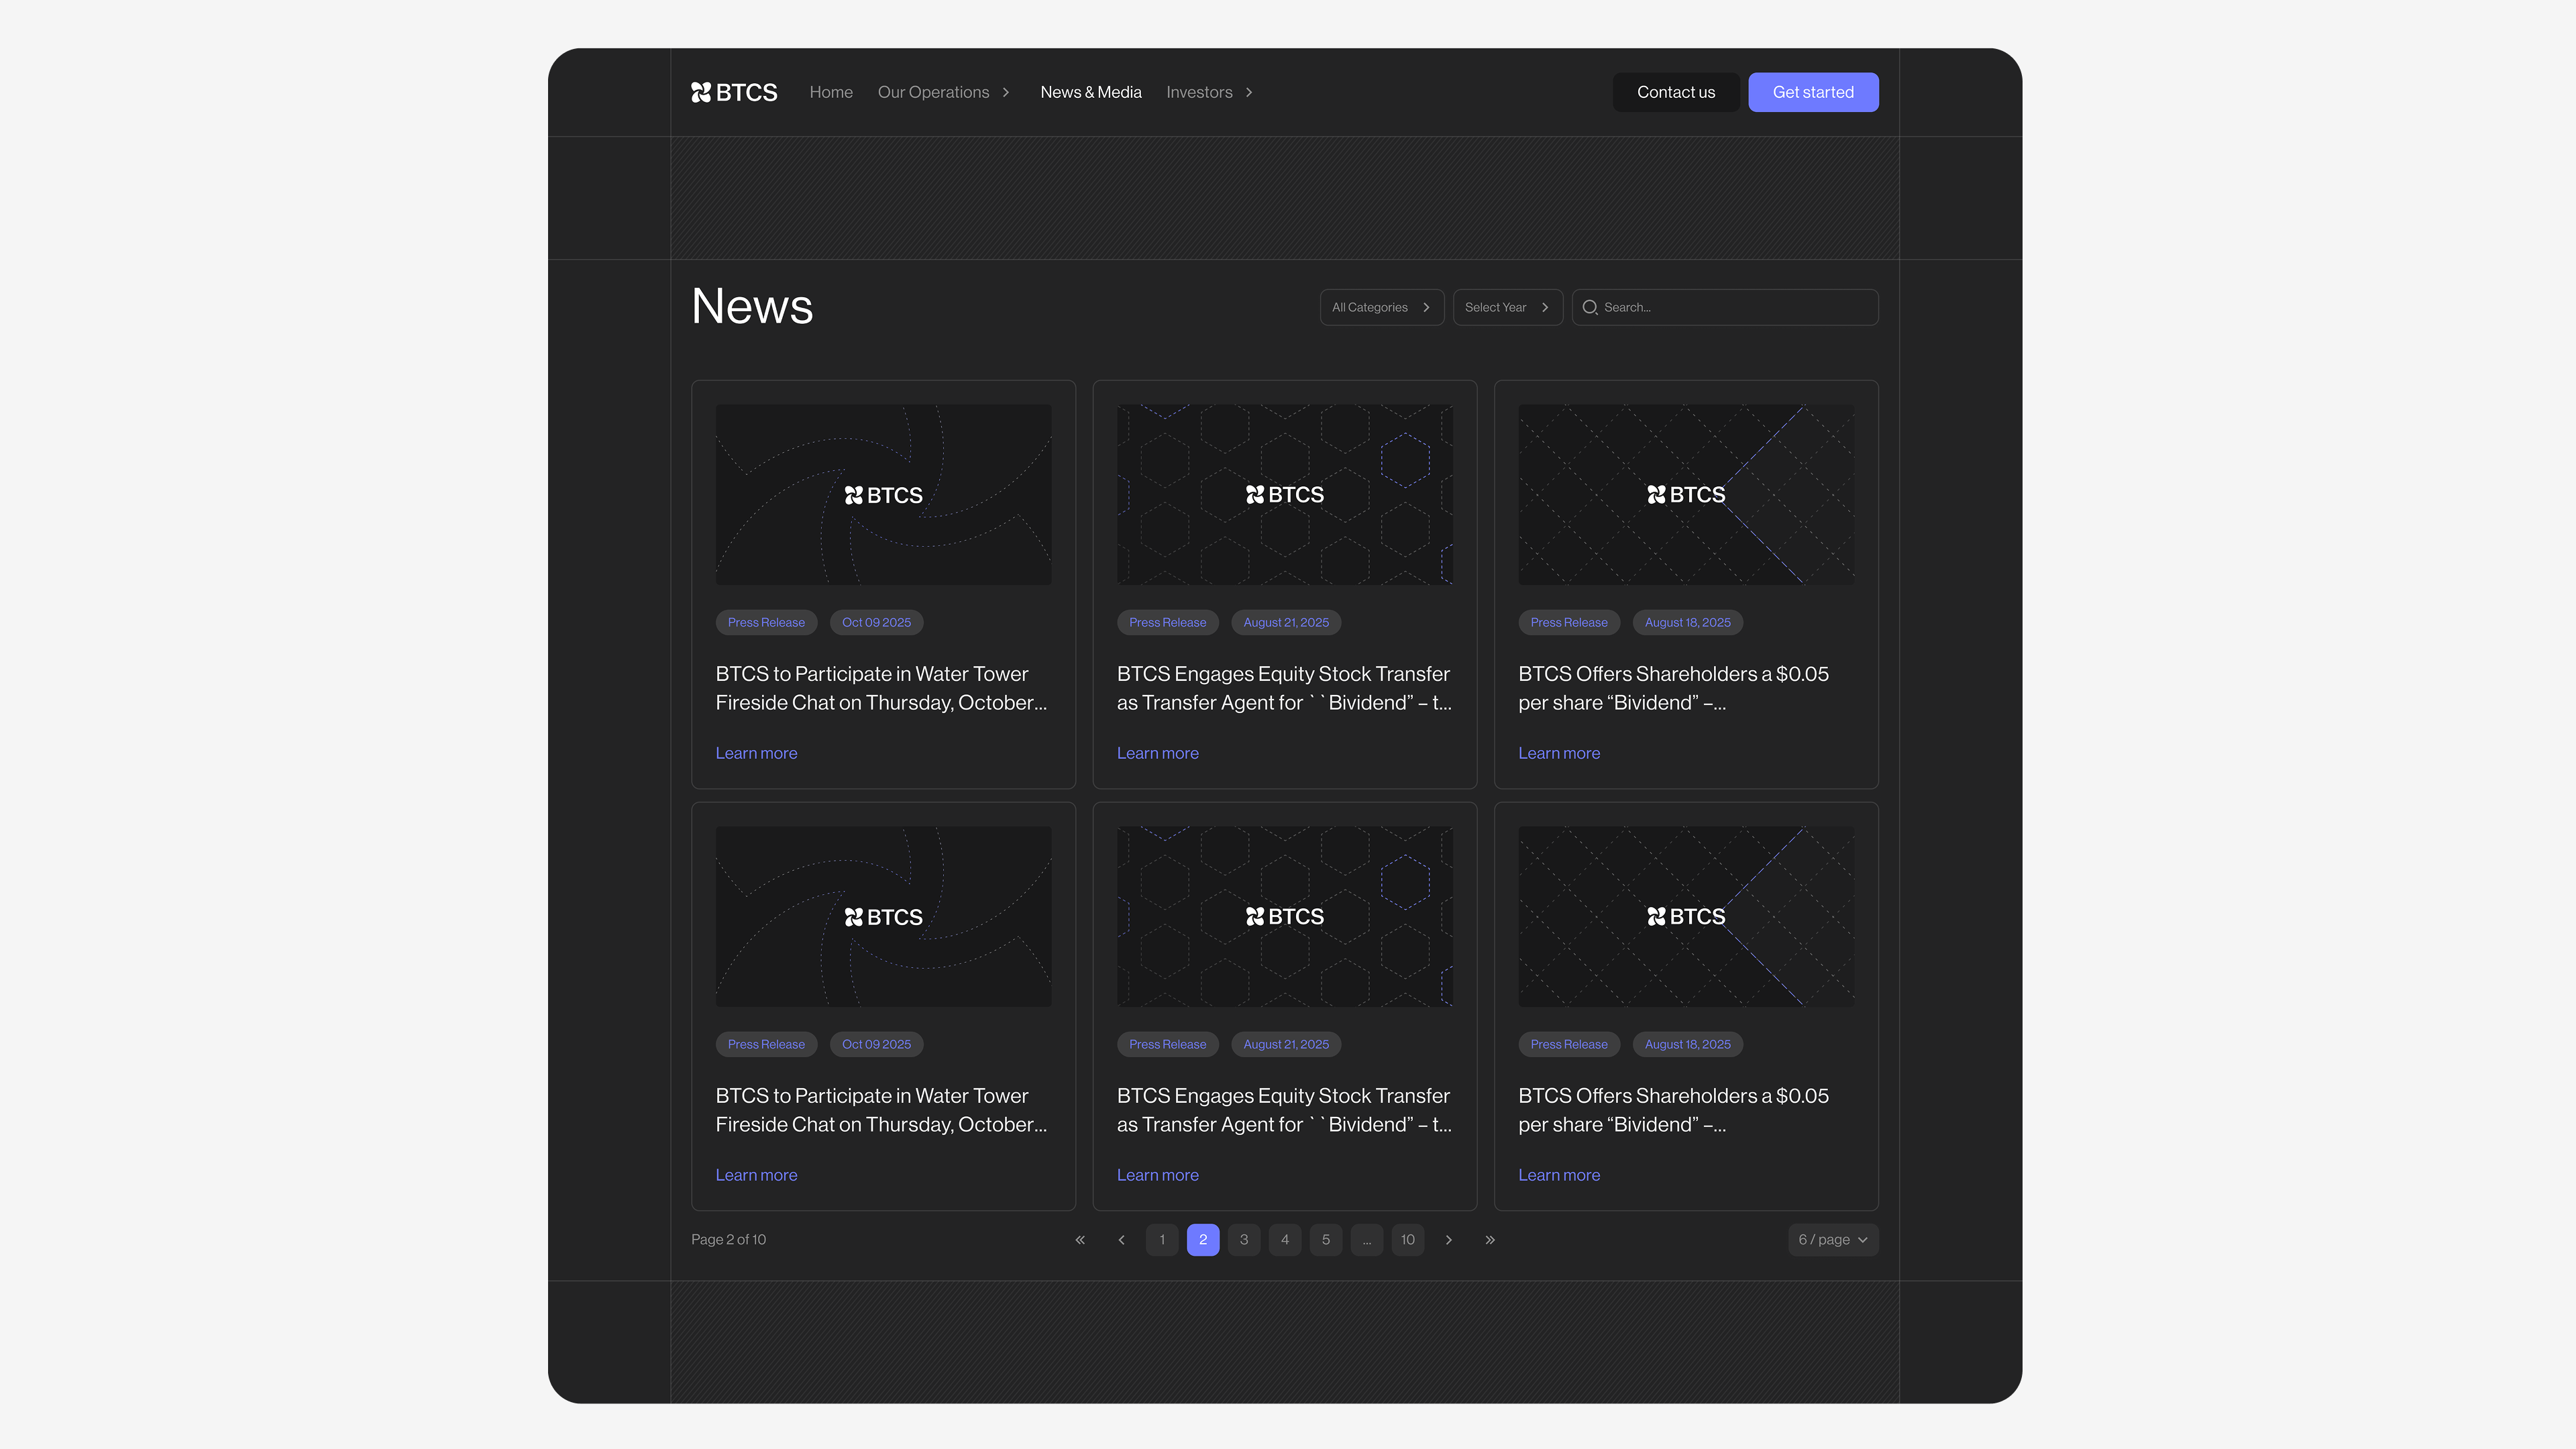Select the Press Release tag on Oct 09 article
2576x1449 pixels.
[766, 622]
